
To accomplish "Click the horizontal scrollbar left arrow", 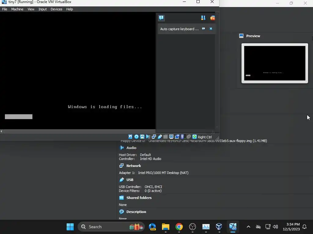I will tap(2, 131).
